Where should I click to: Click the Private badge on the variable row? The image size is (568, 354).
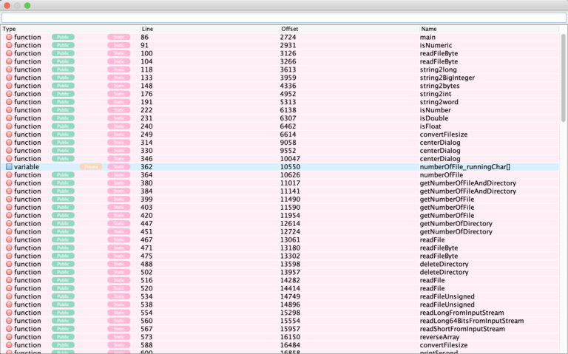[x=91, y=167]
